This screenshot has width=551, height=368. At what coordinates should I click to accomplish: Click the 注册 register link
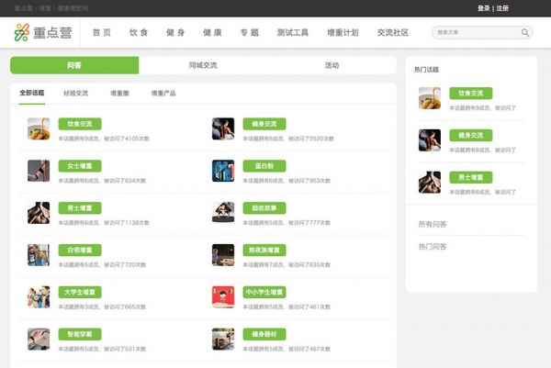point(502,7)
